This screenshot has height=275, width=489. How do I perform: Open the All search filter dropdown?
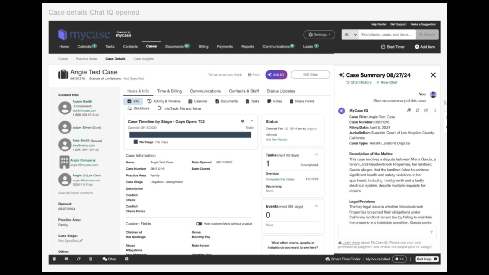(350, 35)
